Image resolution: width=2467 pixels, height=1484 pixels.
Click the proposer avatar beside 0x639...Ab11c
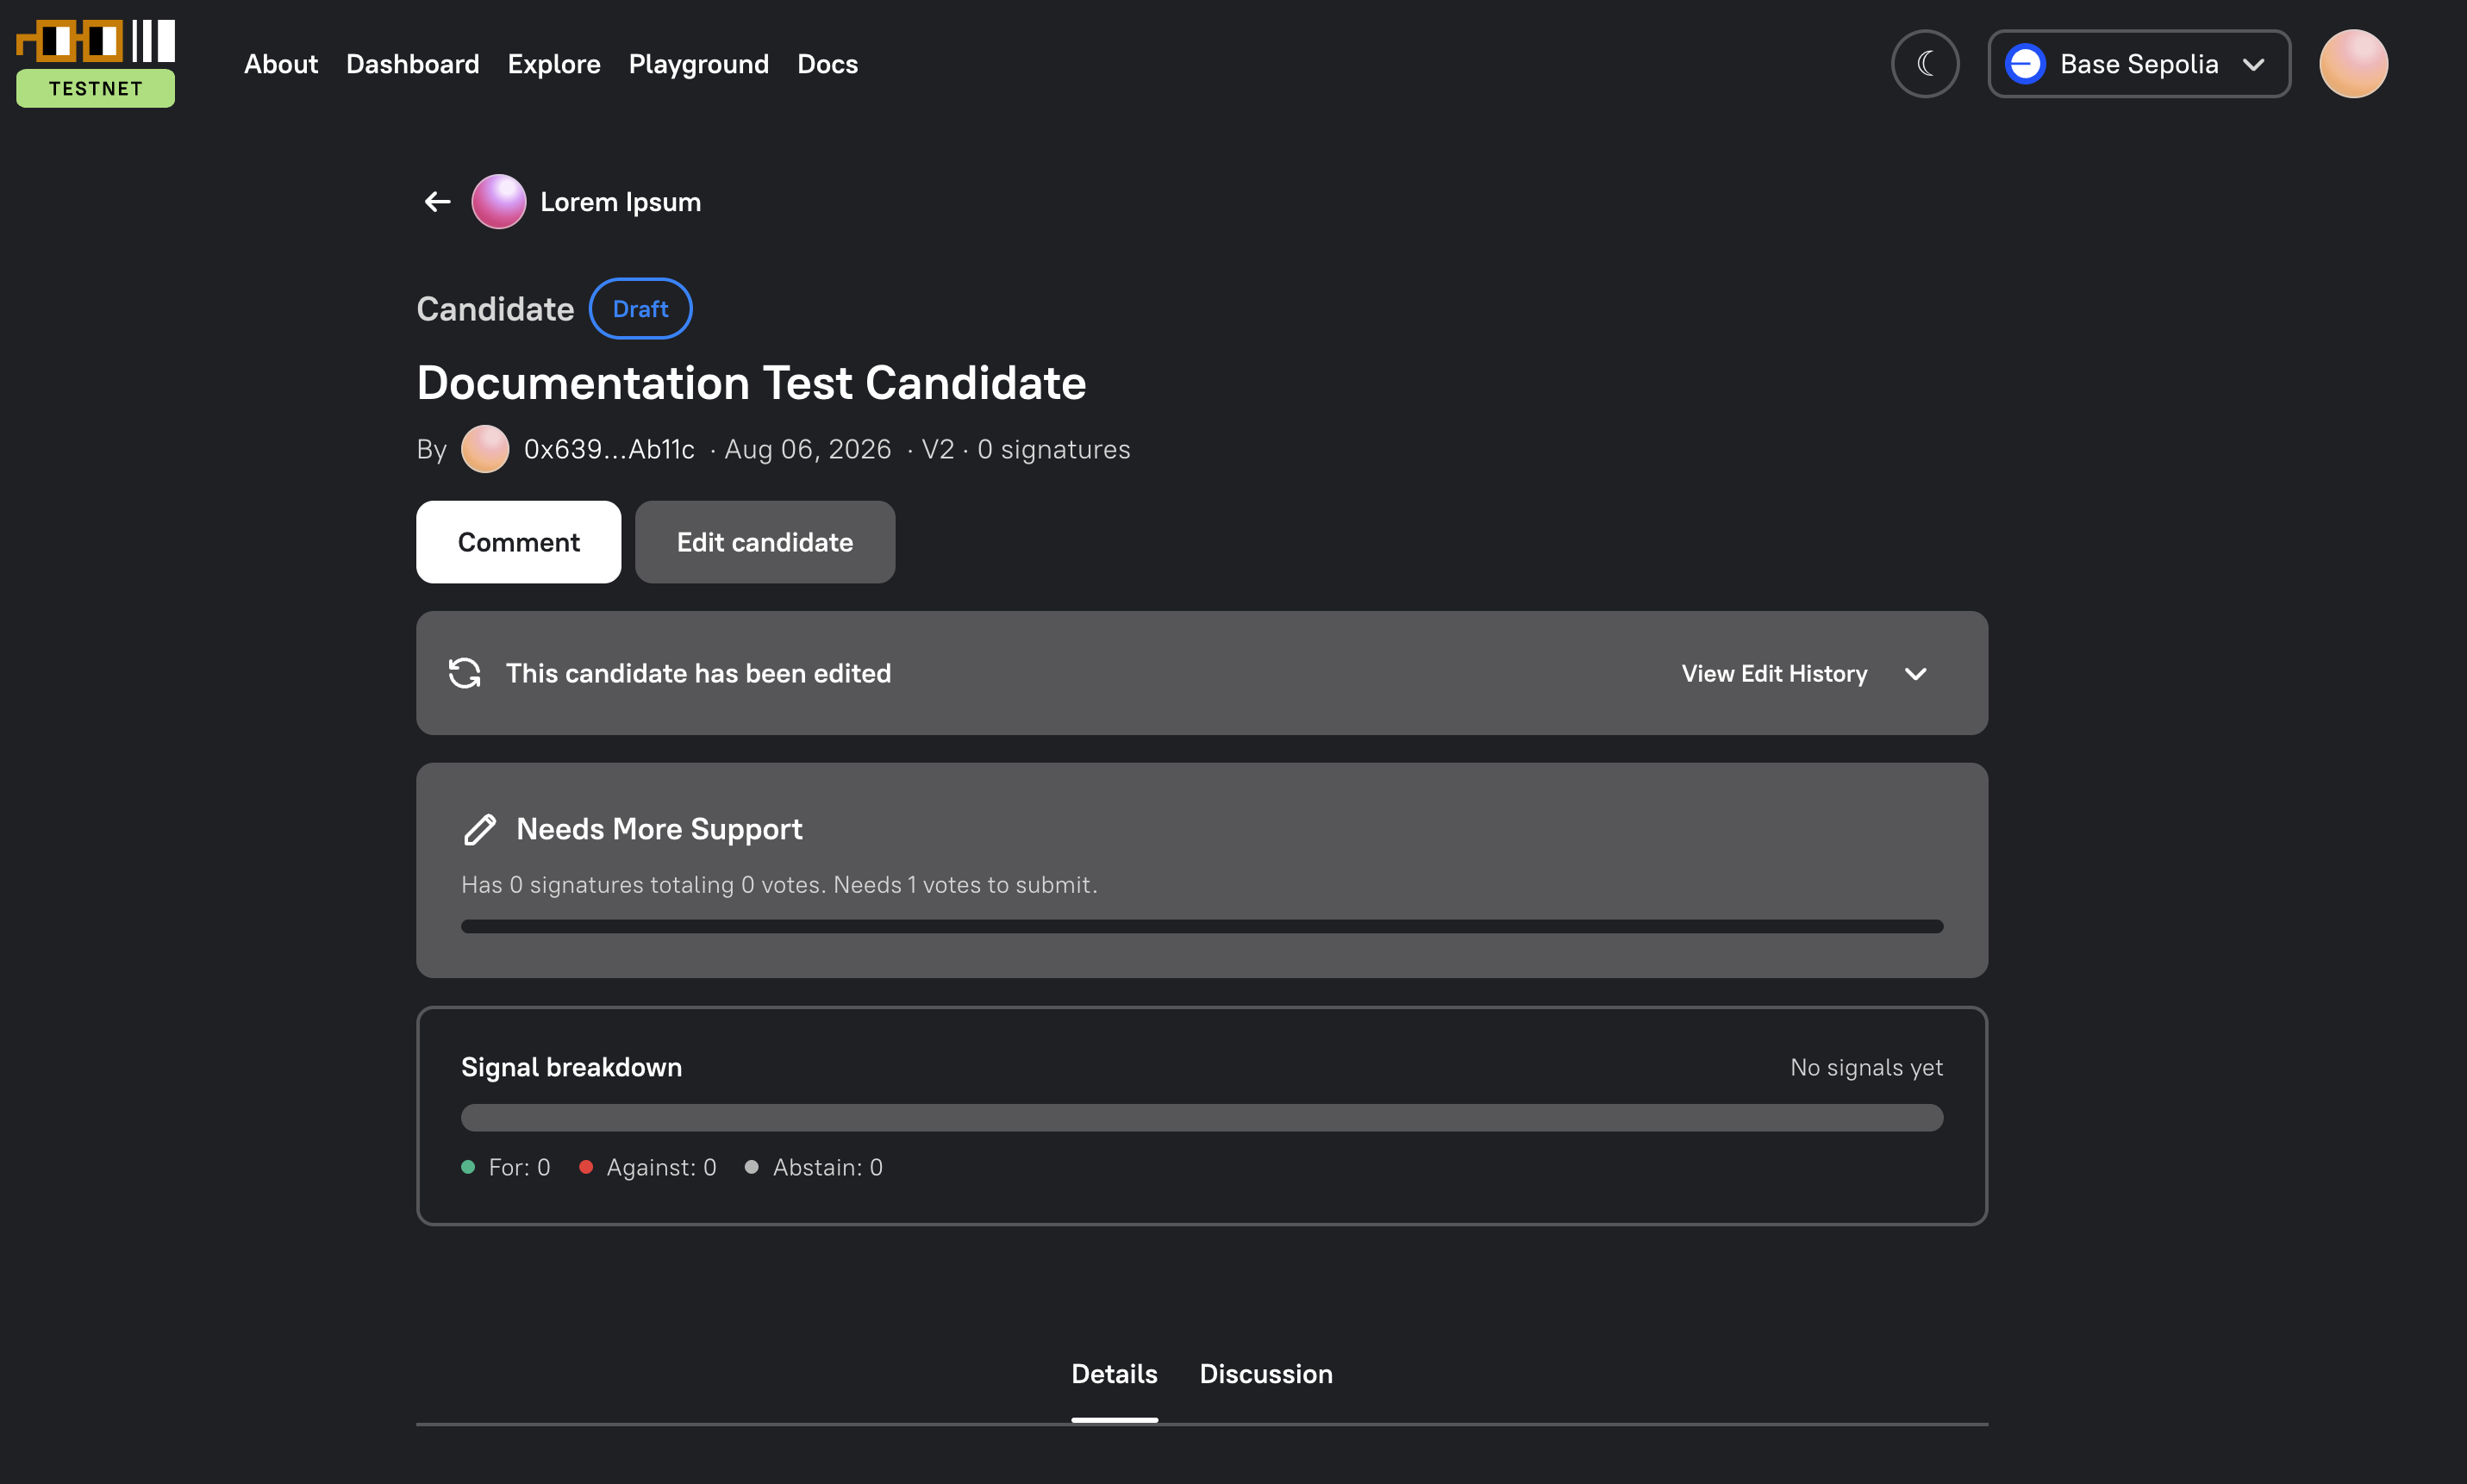[485, 449]
